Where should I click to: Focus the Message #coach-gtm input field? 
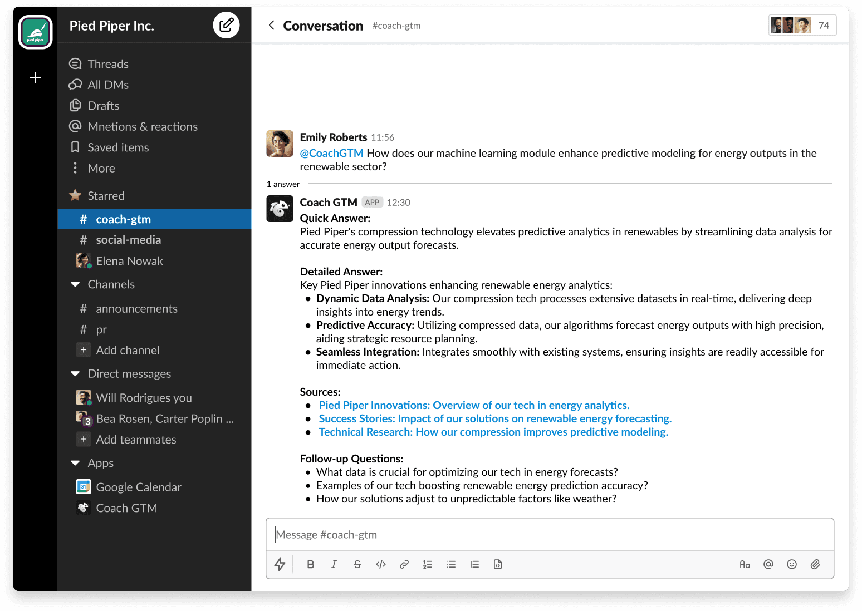coord(550,535)
